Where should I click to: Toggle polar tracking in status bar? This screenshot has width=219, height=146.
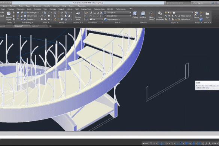point(167,143)
